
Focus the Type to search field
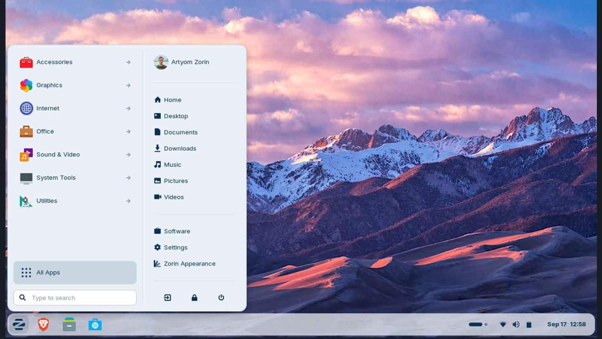80,298
